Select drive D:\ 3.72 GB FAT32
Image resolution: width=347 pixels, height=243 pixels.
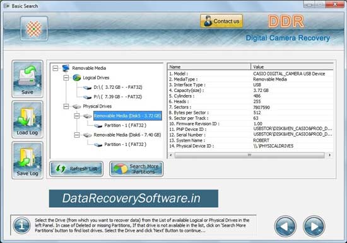(x=118, y=88)
